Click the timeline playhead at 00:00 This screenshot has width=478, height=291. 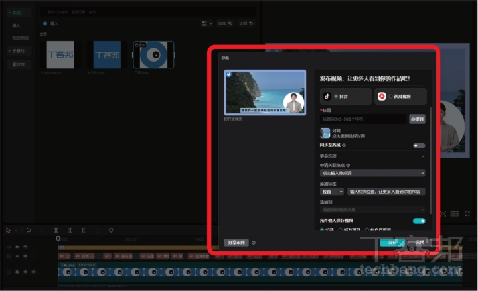[x=58, y=239]
